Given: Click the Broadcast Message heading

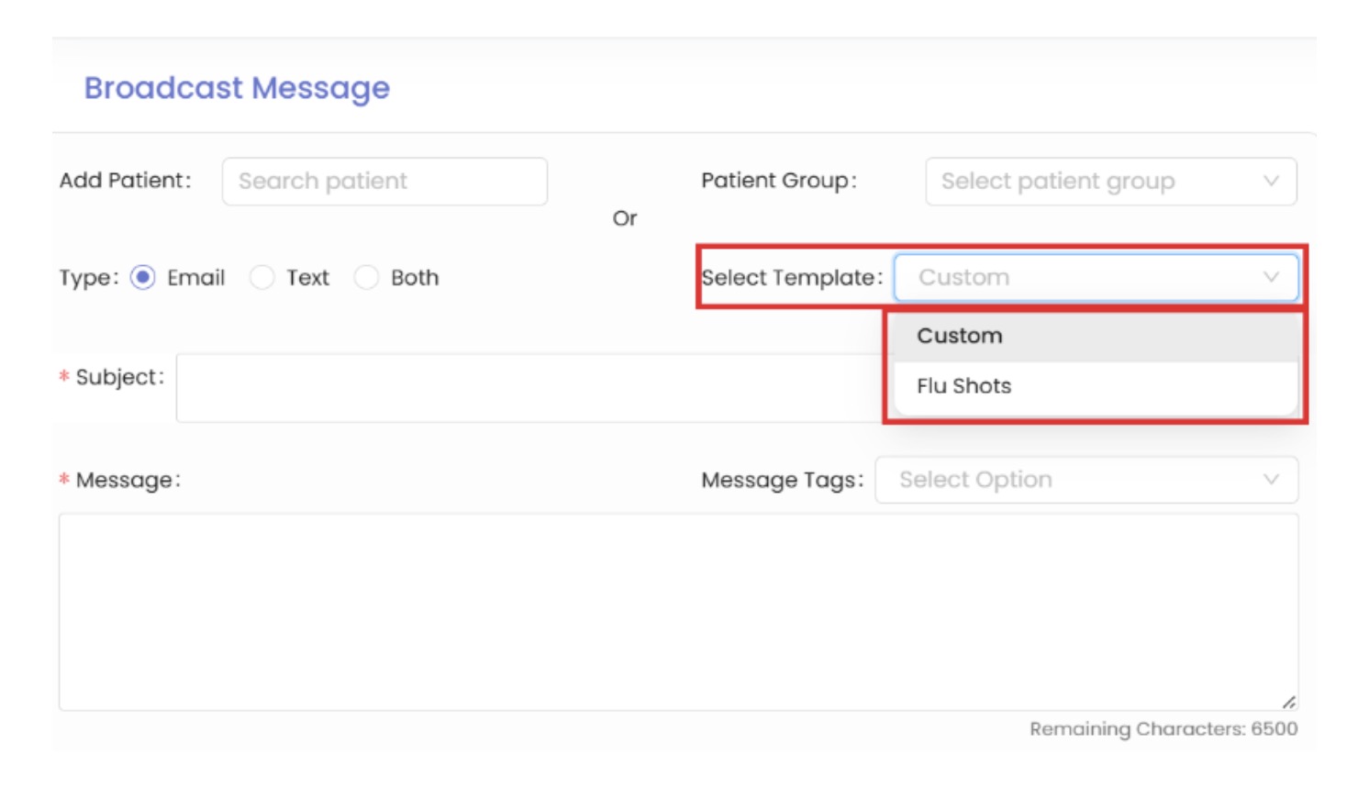Looking at the screenshot, I should point(237,88).
